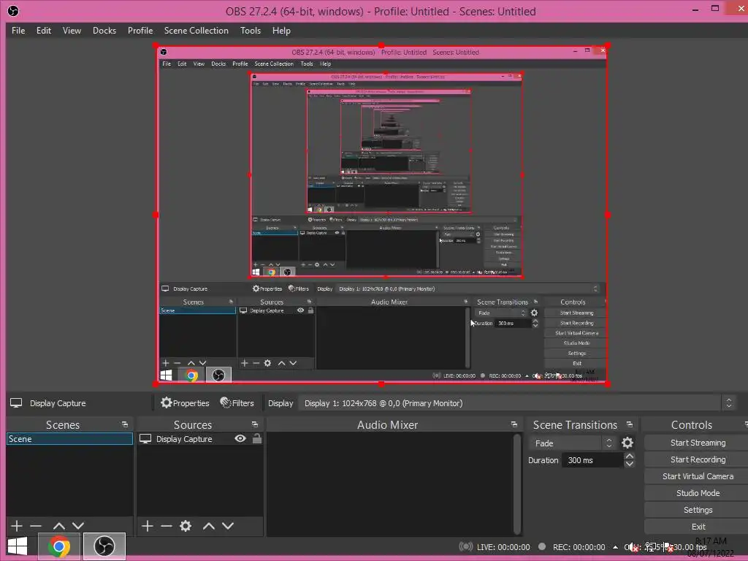Move scene down with arrow icon
Image resolution: width=748 pixels, height=561 pixels.
coord(77,526)
